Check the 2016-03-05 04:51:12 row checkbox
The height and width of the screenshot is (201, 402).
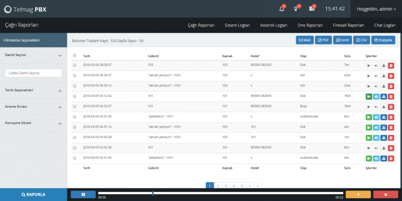click(75, 127)
